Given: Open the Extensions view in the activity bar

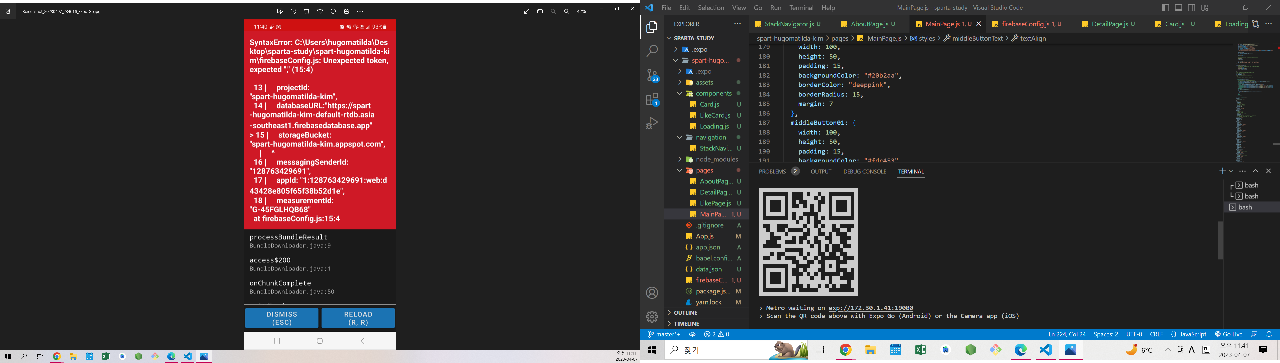Looking at the screenshot, I should (x=652, y=99).
